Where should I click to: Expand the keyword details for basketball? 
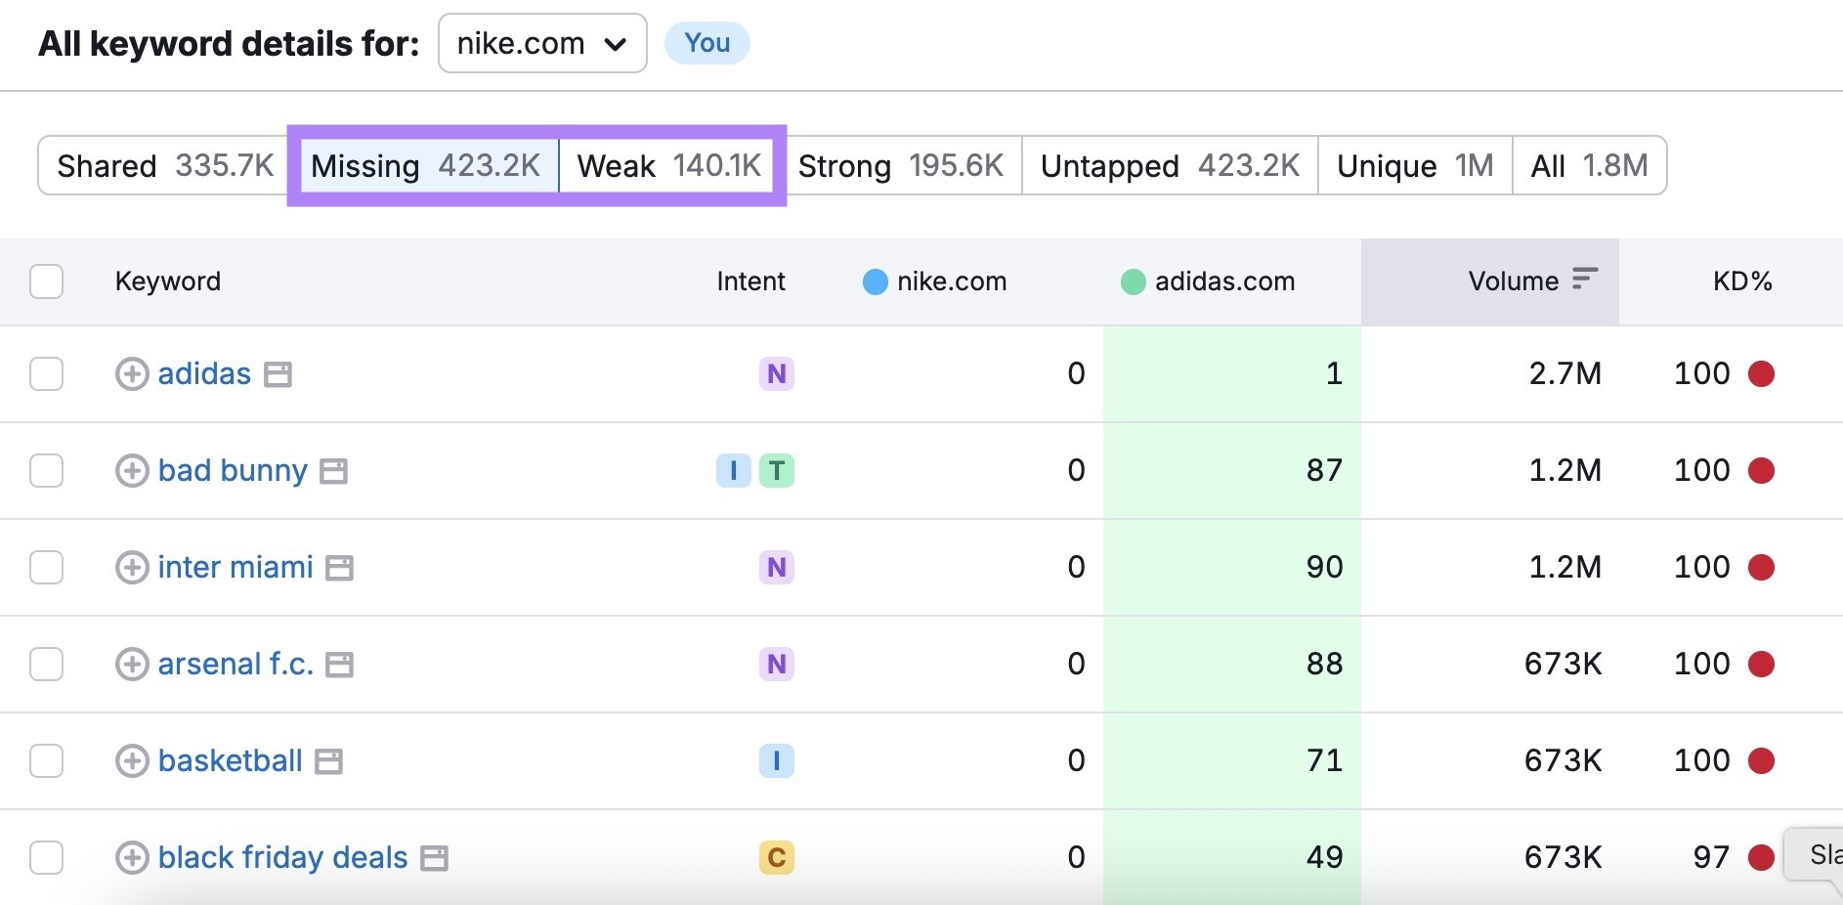pos(132,760)
